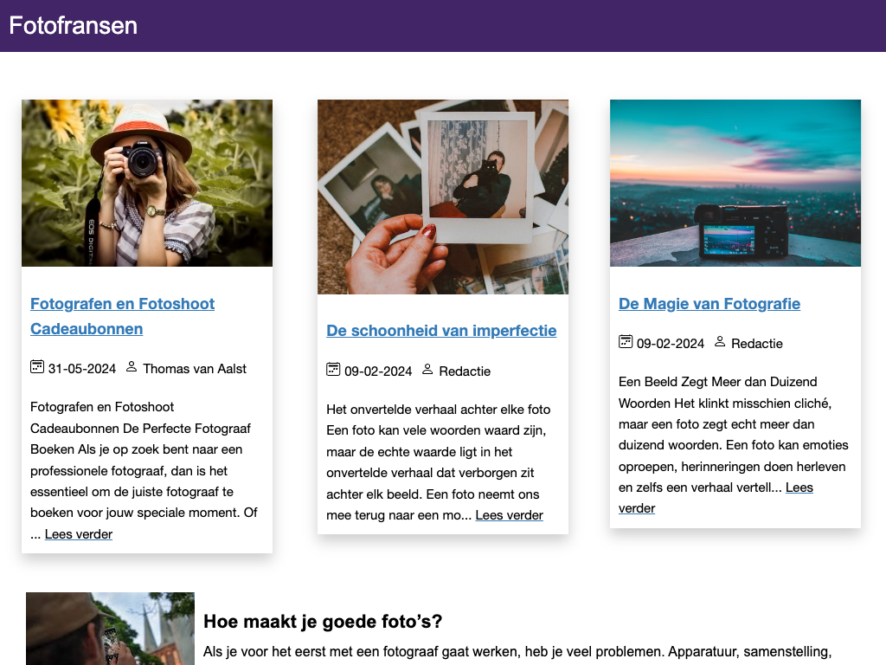Click the photographer thumbnail near Hoe maakt je
This screenshot has height=665, width=886.
coord(110,629)
